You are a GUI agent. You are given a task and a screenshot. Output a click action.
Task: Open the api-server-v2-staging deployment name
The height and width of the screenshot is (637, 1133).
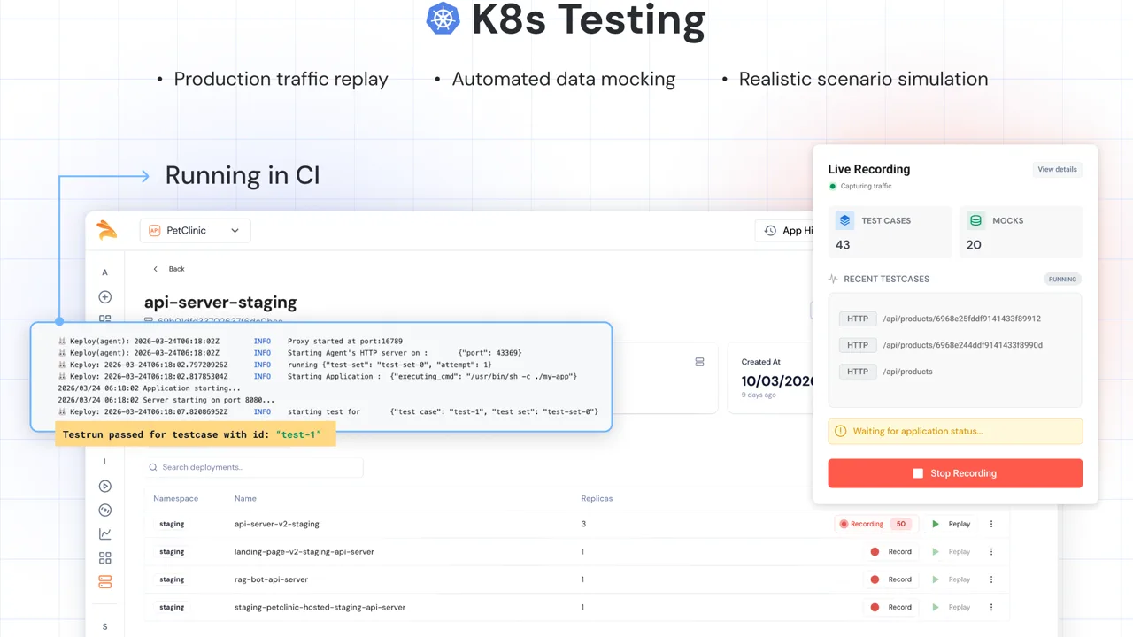277,524
